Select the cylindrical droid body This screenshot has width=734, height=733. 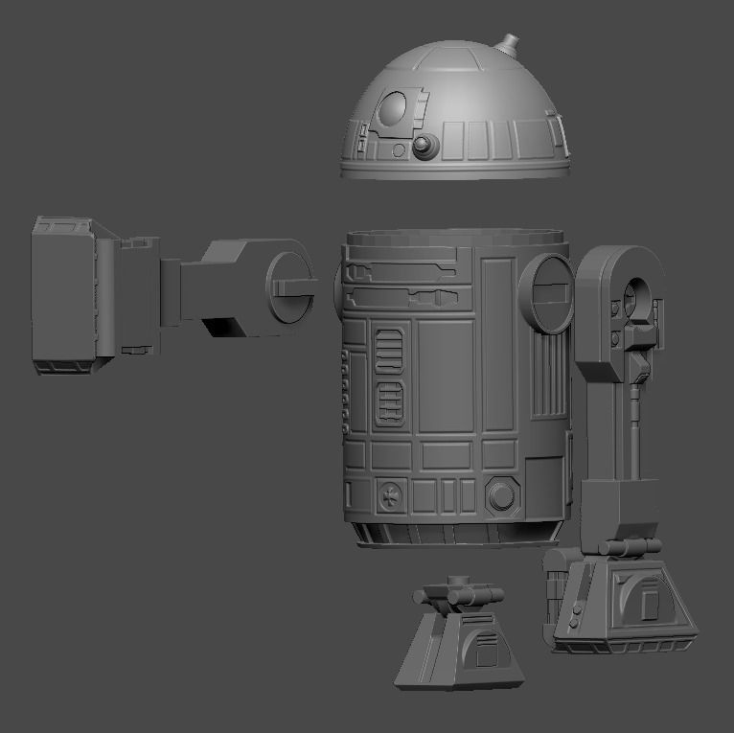[454, 387]
